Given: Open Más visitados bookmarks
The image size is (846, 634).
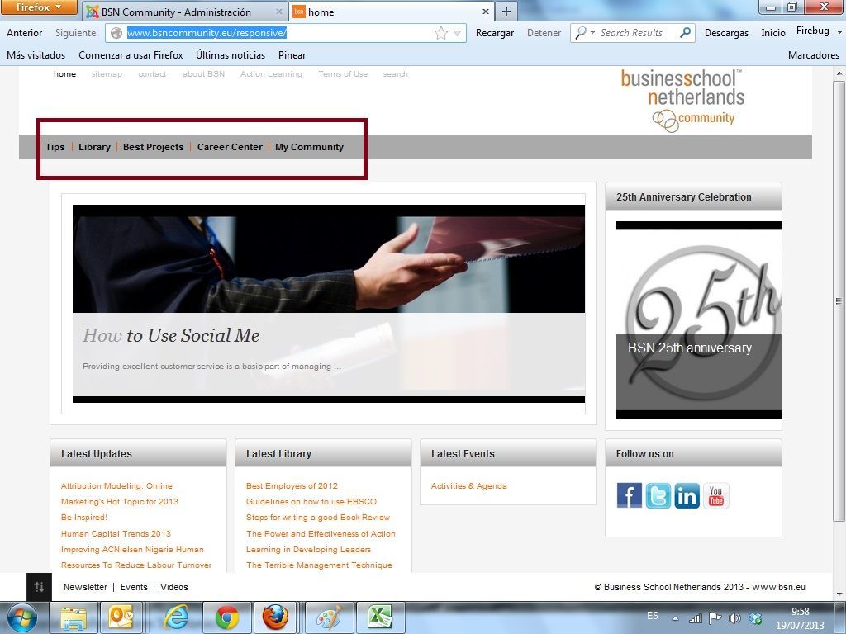Looking at the screenshot, I should tap(36, 55).
